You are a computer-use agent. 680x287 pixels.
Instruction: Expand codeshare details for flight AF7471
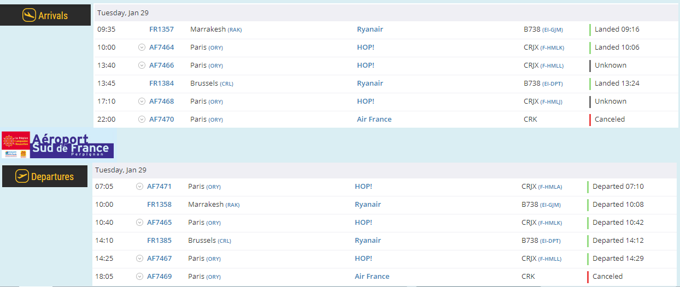coord(139,187)
